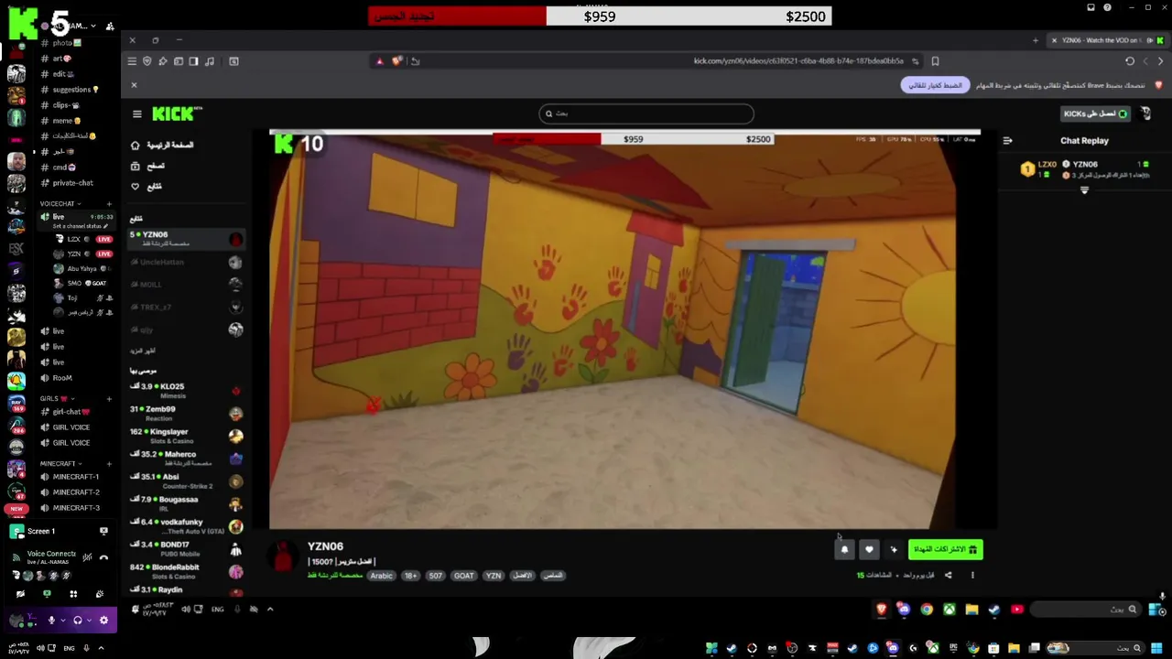The height and width of the screenshot is (659, 1172).
Task: Expand the chat leaderboard arrow
Action: pyautogui.click(x=1084, y=190)
